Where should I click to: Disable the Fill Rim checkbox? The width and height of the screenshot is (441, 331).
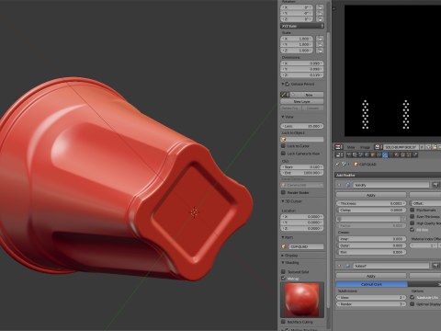click(413, 230)
